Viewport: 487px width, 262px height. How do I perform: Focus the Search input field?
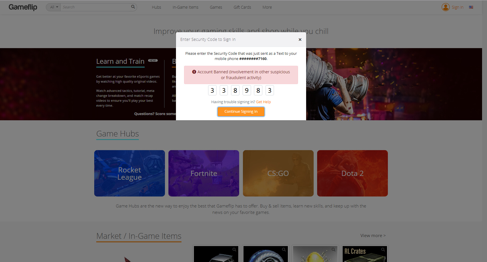click(96, 7)
